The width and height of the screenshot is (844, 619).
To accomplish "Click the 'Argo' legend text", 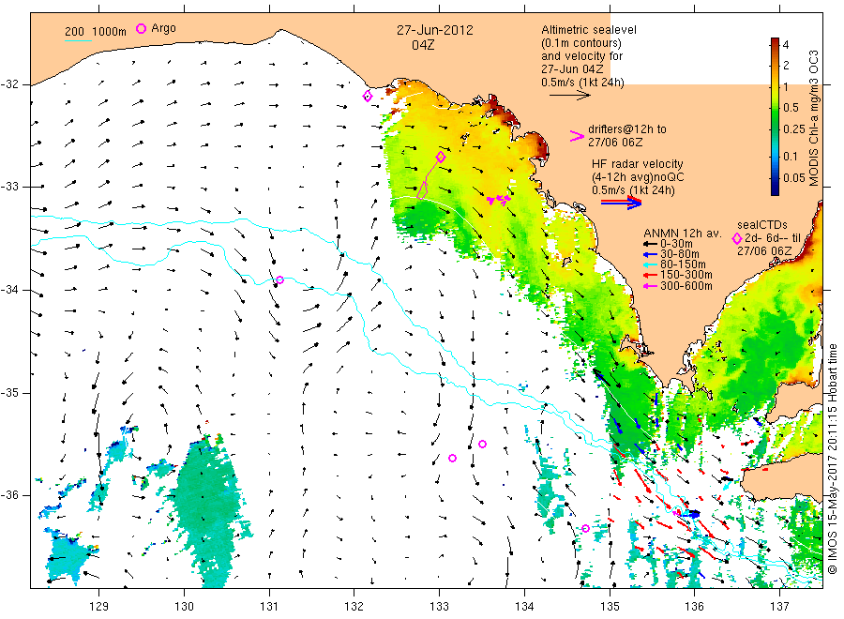I will click(x=163, y=28).
